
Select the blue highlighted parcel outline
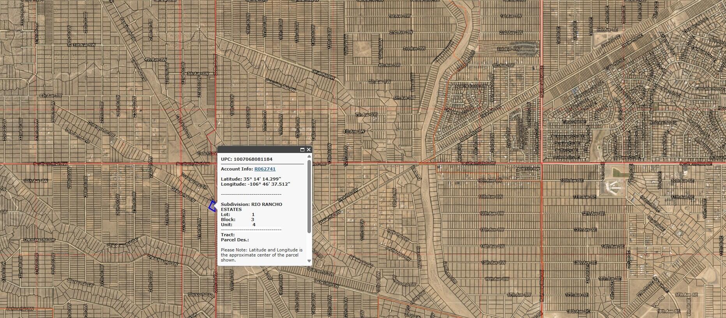point(212,206)
